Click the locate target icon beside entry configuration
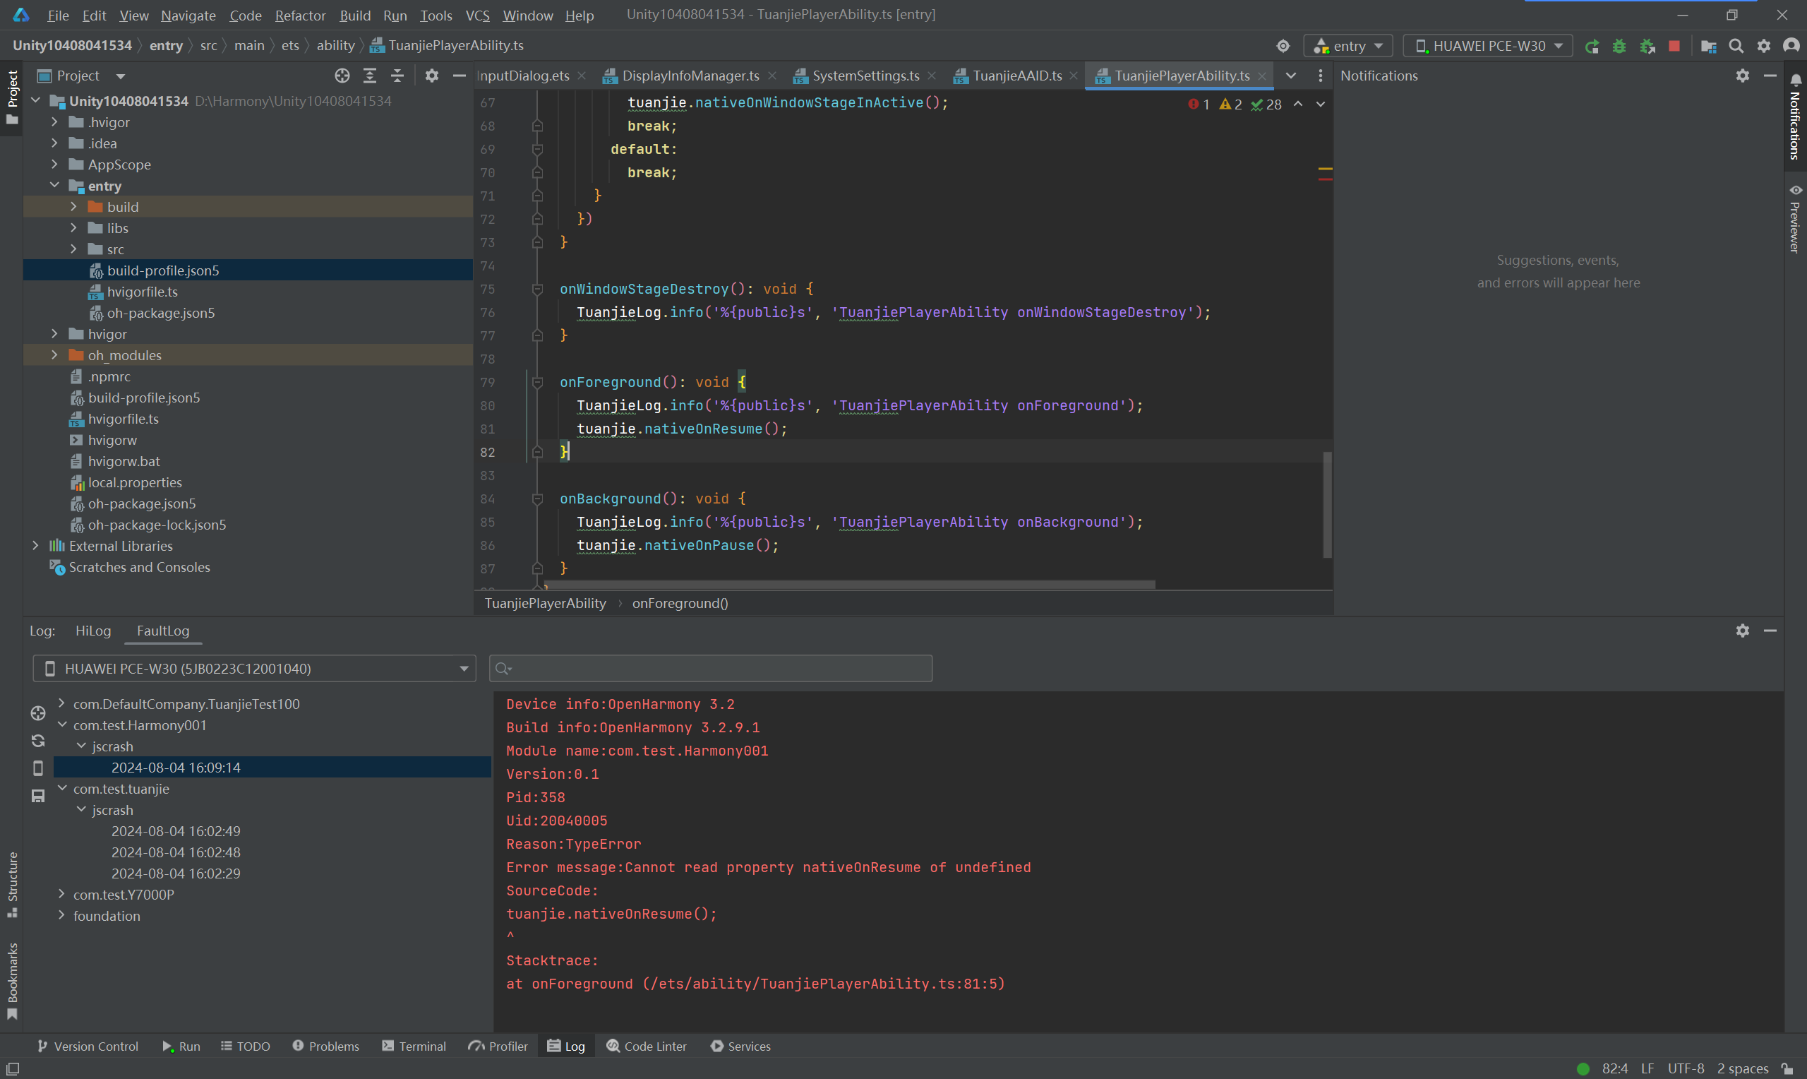This screenshot has width=1807, height=1079. click(x=1283, y=46)
